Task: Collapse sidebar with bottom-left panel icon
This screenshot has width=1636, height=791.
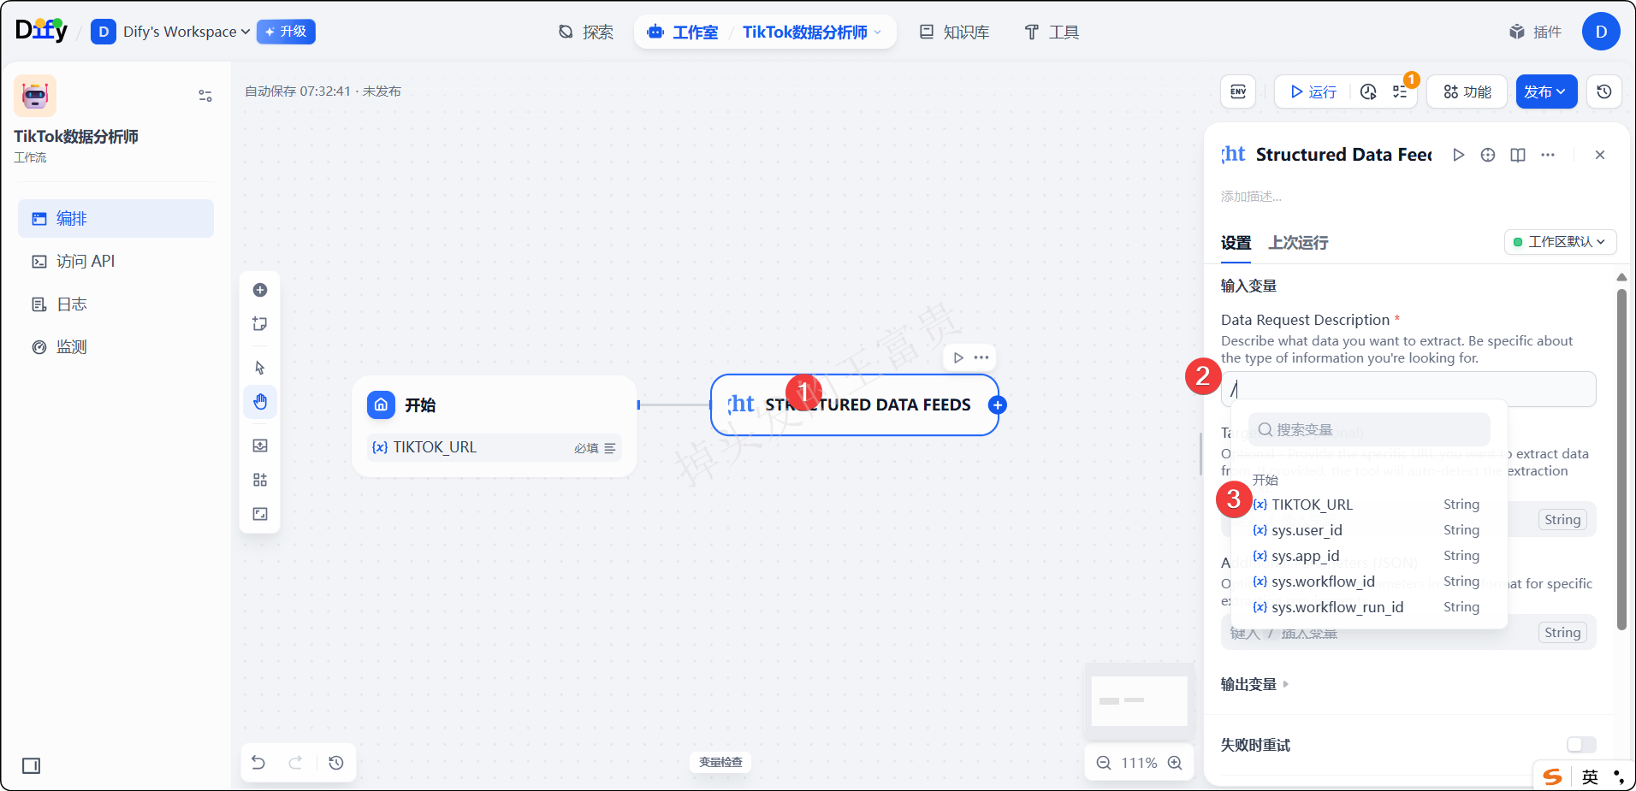Action: tap(32, 765)
